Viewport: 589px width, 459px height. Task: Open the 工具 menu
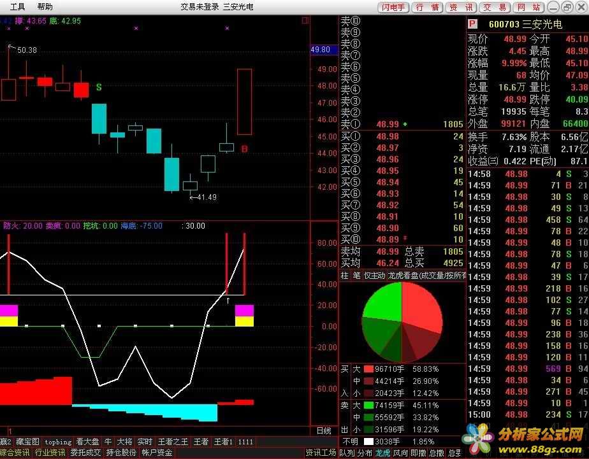(x=17, y=7)
